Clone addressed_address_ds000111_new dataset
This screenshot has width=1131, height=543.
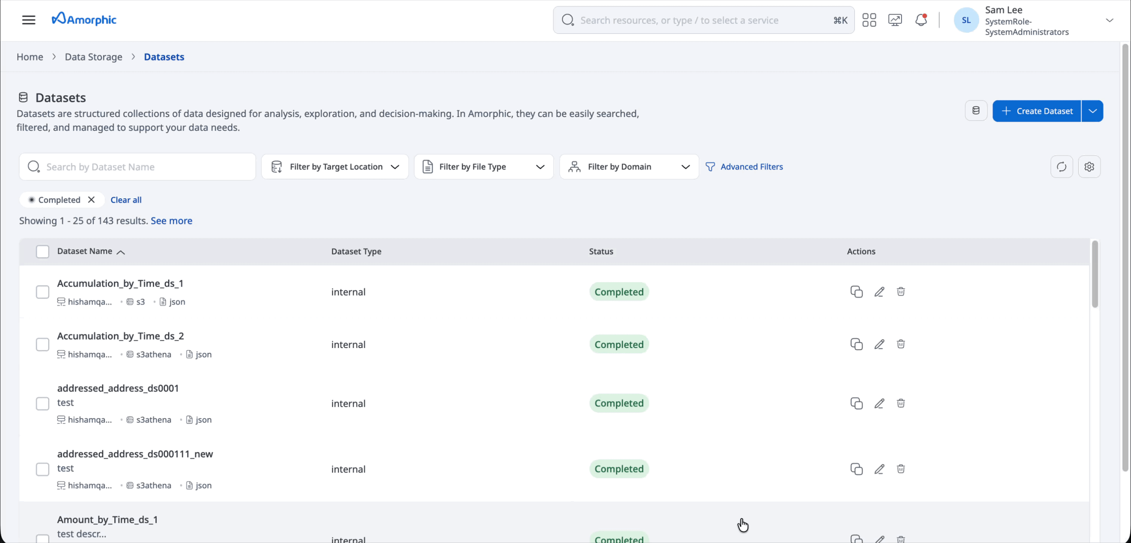pos(856,469)
